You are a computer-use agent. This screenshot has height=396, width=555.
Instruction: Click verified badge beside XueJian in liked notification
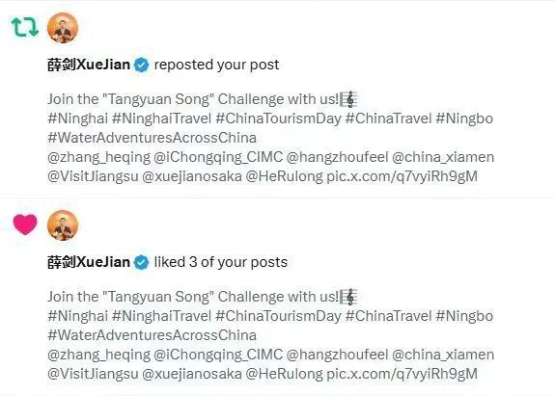142,262
